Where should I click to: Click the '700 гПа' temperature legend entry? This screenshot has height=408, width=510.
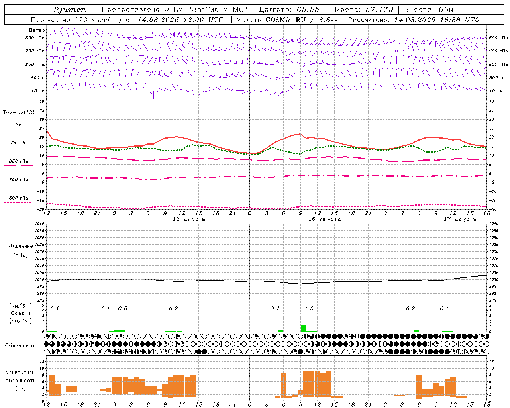click(x=18, y=180)
